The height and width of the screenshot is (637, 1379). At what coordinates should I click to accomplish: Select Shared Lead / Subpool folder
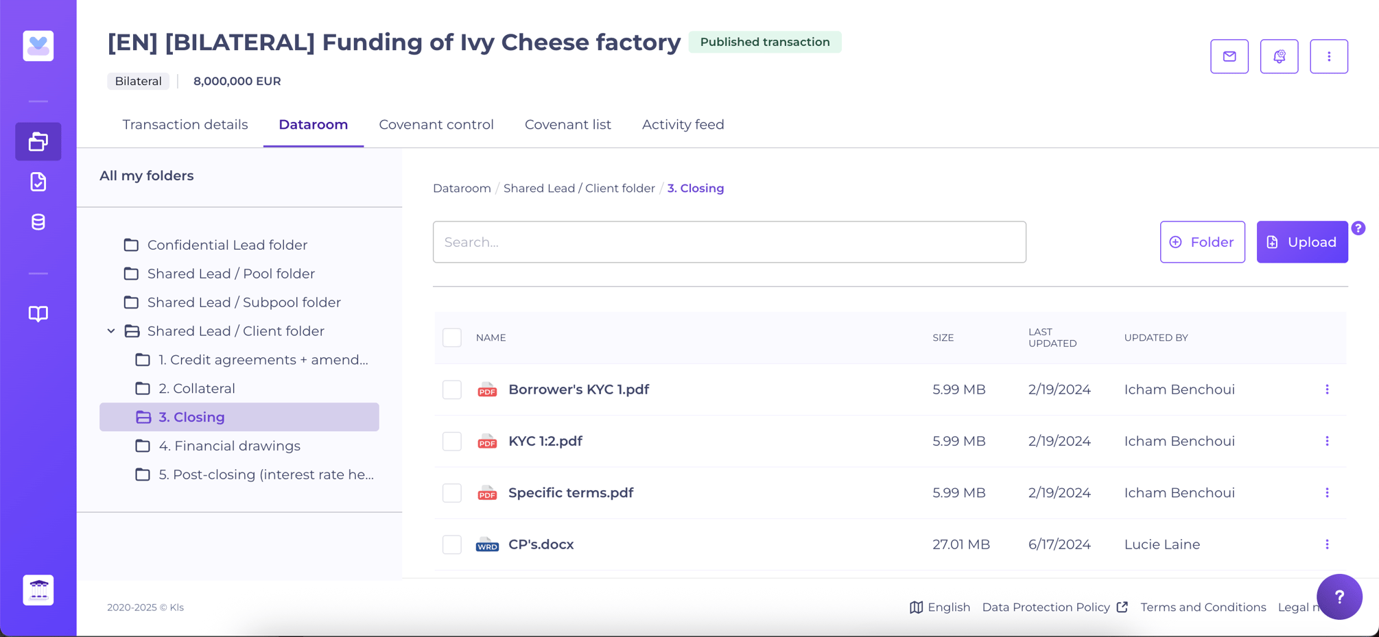tap(244, 302)
